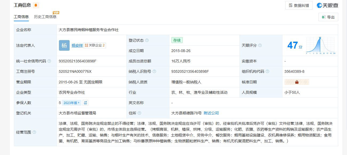Click the 47 分 score value

click(x=295, y=45)
